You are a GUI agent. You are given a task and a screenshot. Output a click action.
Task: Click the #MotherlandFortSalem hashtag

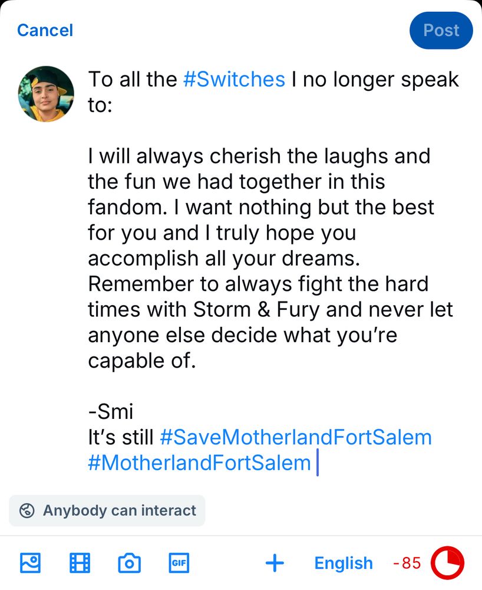point(199,463)
